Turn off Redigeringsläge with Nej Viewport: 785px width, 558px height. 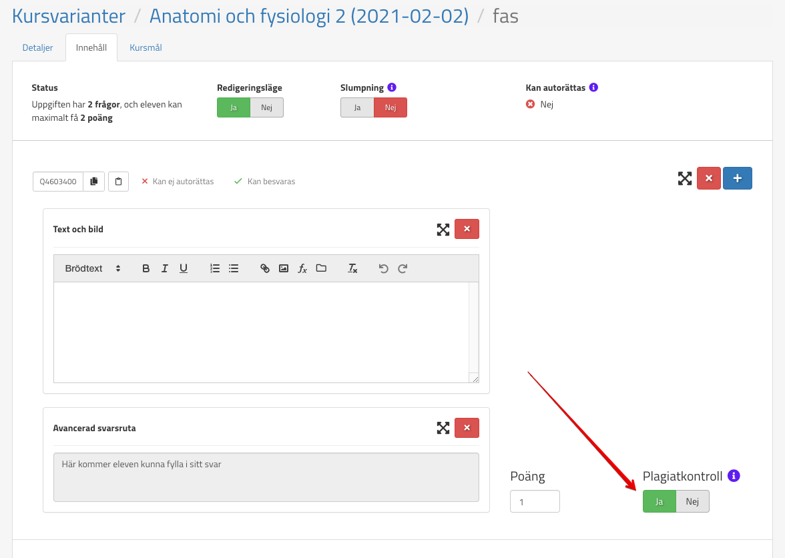tap(266, 107)
